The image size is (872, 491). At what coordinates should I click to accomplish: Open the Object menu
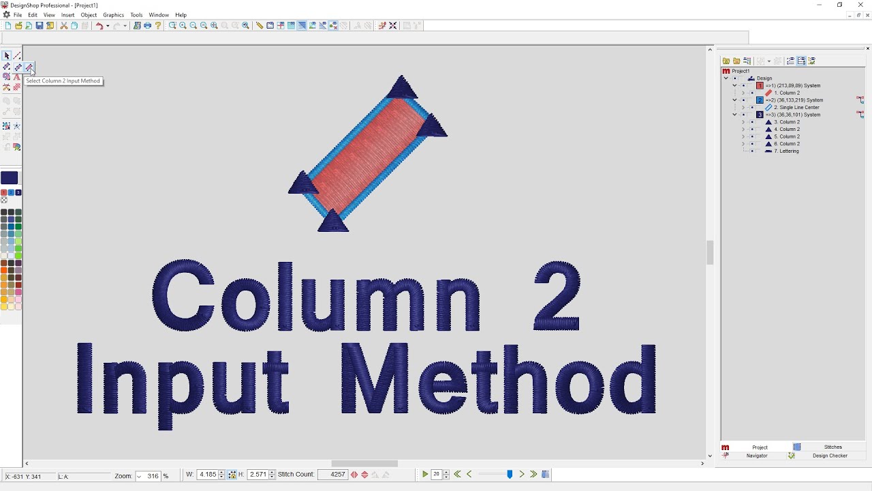89,15
